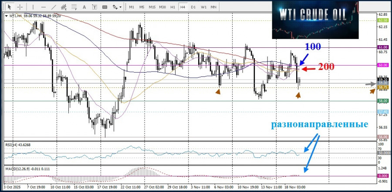392x192 pixels.
Task: Select the H1 timeframe button
Action: (x=173, y=7)
